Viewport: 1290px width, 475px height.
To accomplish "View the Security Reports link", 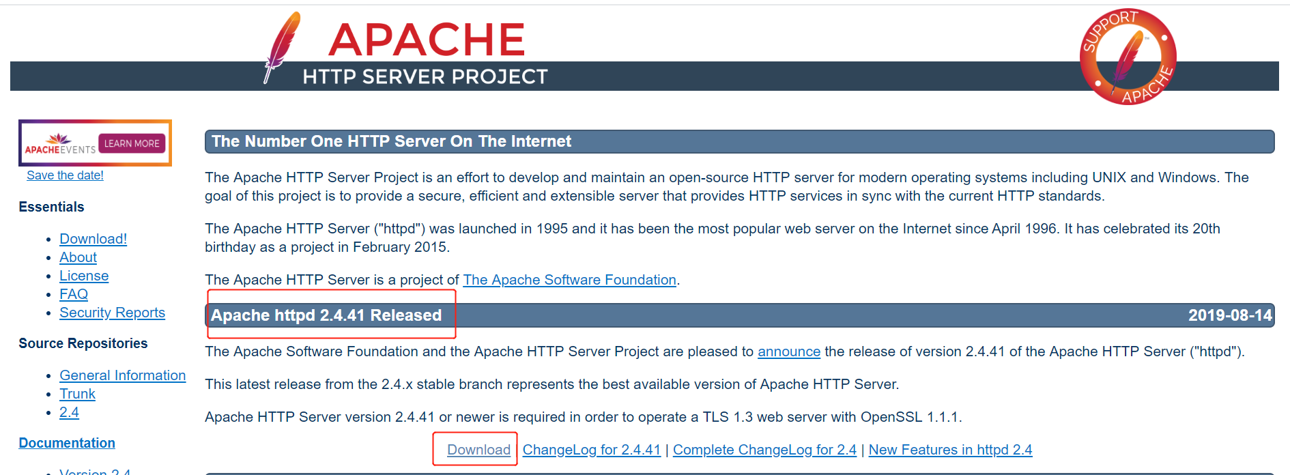I will 112,313.
